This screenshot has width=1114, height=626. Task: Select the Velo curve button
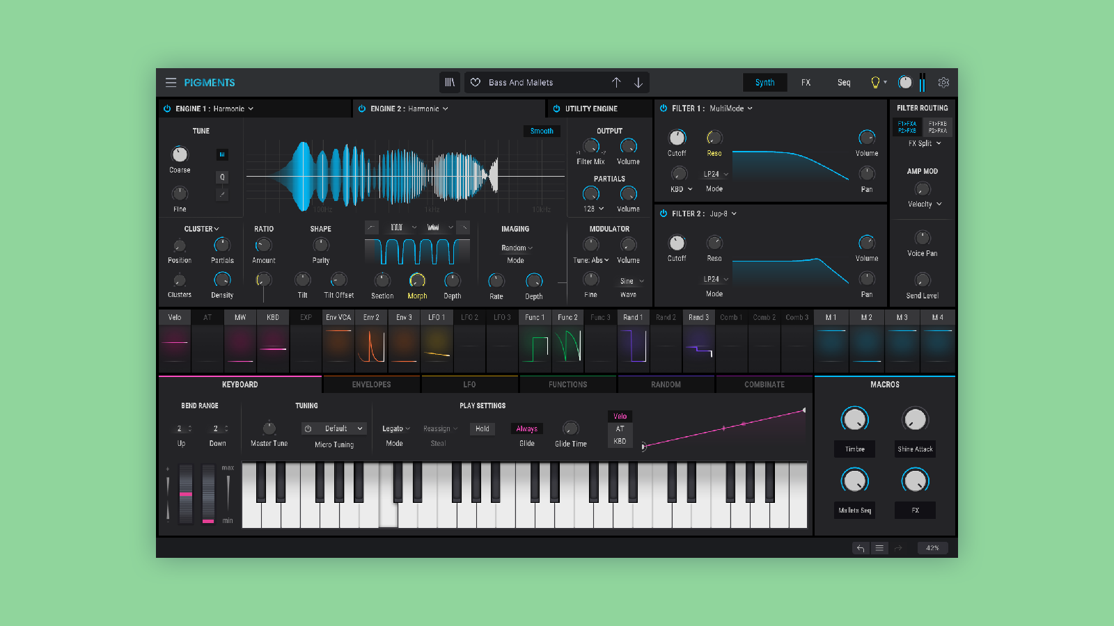620,416
